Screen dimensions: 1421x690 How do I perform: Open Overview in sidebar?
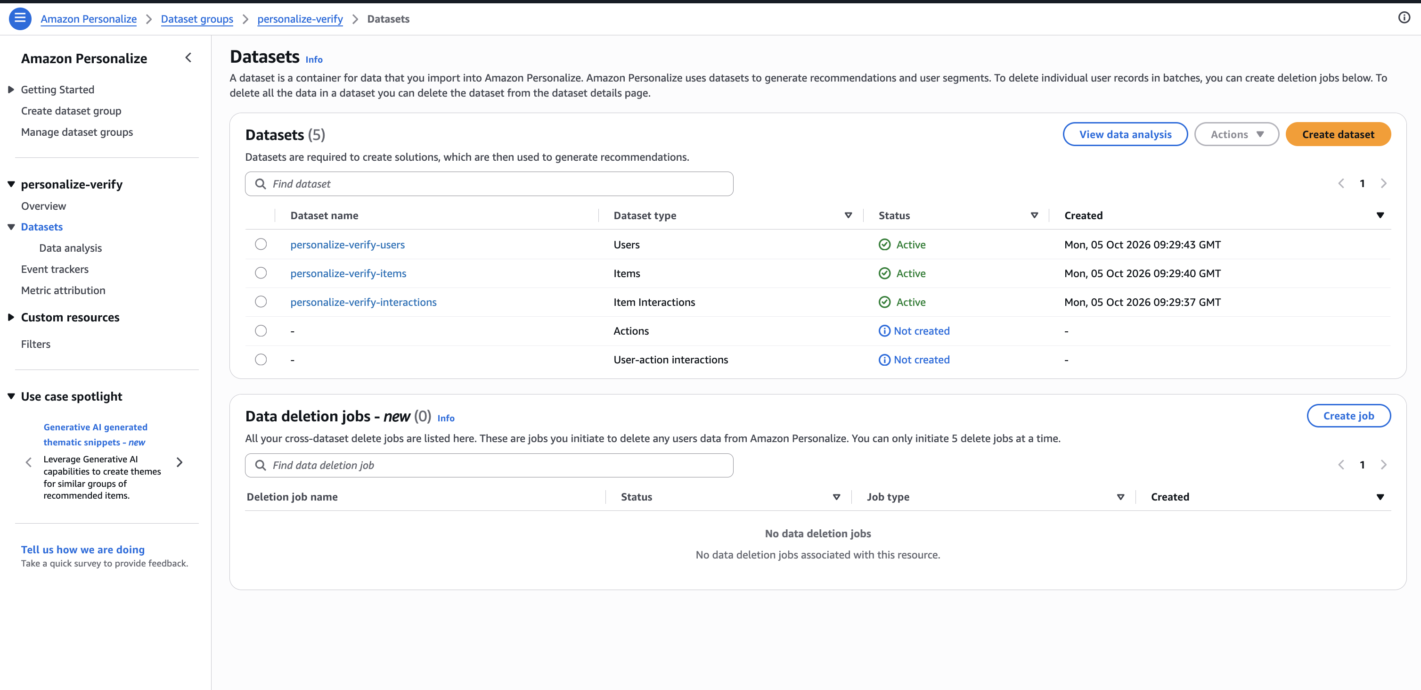point(43,206)
